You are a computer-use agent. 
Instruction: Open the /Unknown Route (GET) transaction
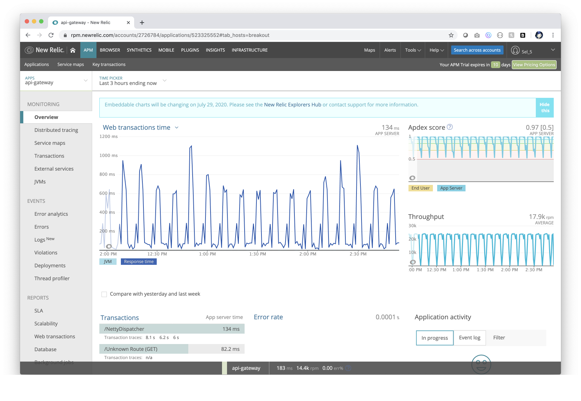click(x=172, y=349)
